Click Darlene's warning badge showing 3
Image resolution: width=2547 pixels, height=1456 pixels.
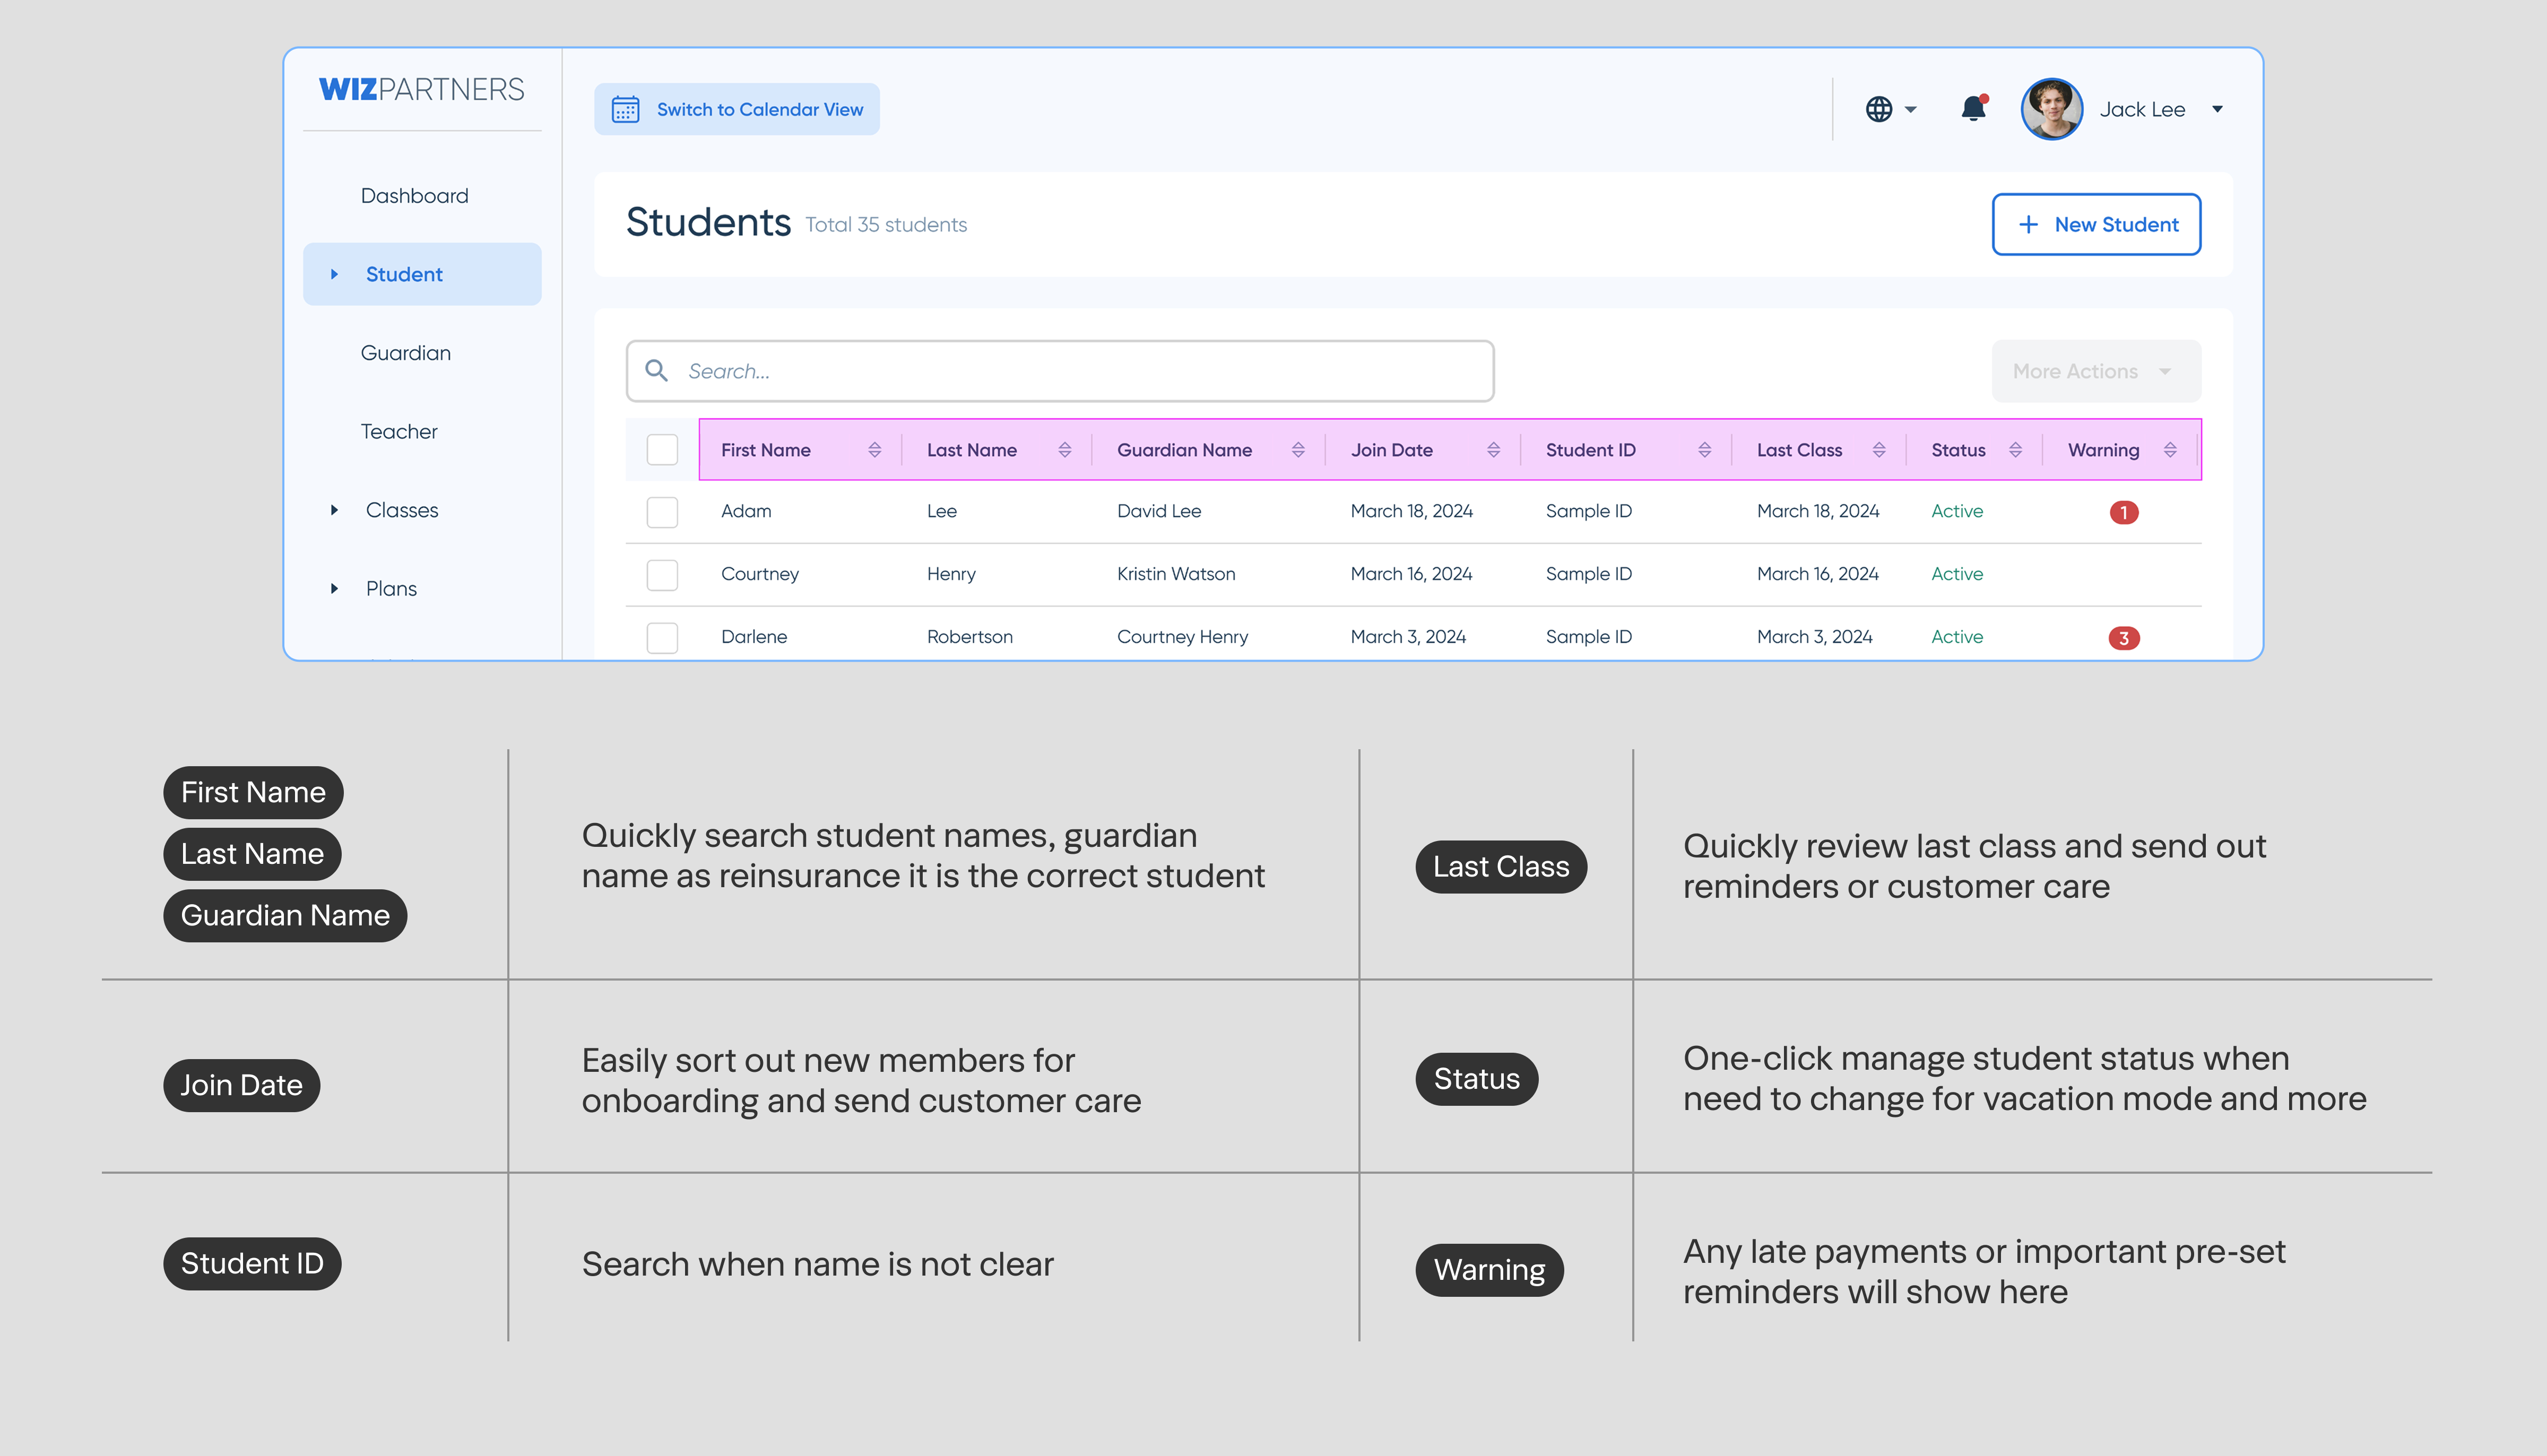pyautogui.click(x=2124, y=638)
